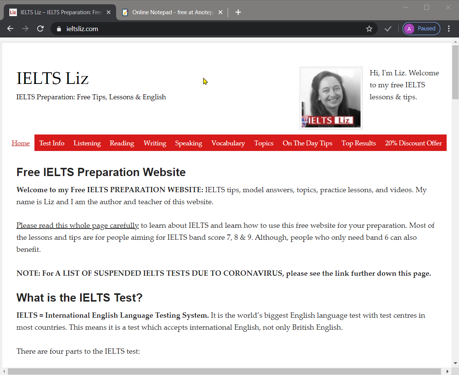Open the Vocabulary navigation item
This screenshot has height=375, width=459.
[228, 143]
